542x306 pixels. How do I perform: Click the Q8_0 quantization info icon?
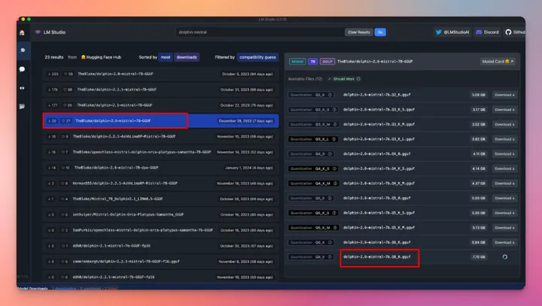(x=330, y=257)
